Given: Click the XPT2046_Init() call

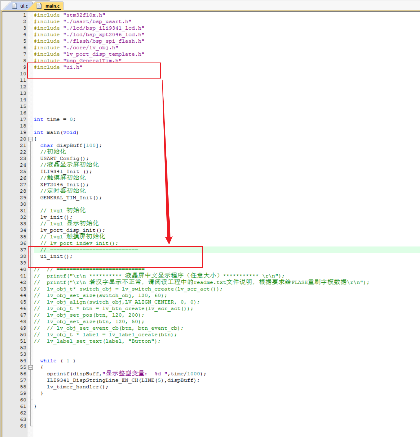Looking at the screenshot, I should point(64,185).
